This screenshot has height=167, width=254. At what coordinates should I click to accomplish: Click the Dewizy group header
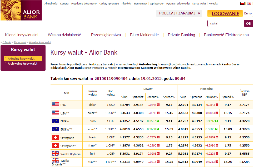click(148, 89)
